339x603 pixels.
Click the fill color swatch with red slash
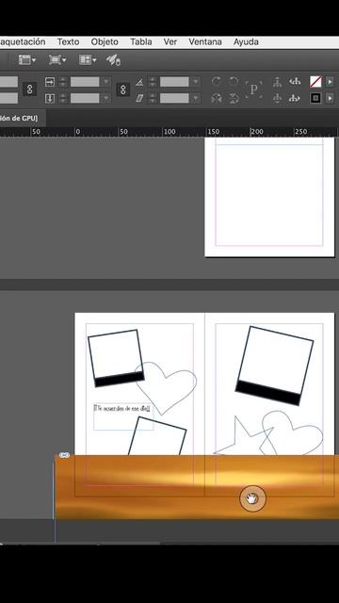coord(315,82)
